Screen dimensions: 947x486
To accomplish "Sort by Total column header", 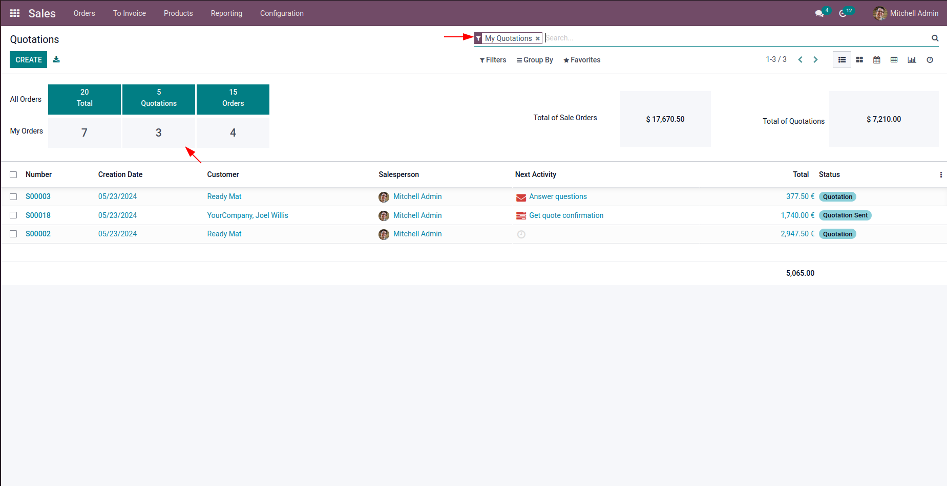I will coord(801,174).
